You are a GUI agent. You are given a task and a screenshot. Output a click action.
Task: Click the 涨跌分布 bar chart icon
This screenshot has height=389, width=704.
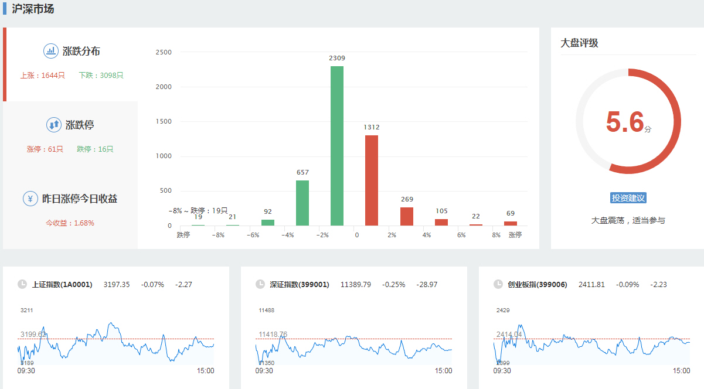coord(51,51)
